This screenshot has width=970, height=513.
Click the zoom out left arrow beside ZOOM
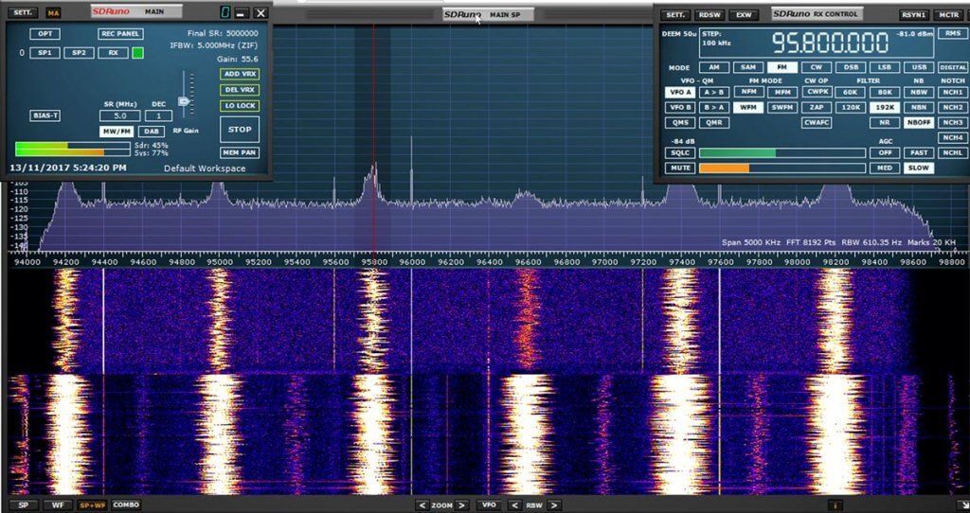[422, 505]
